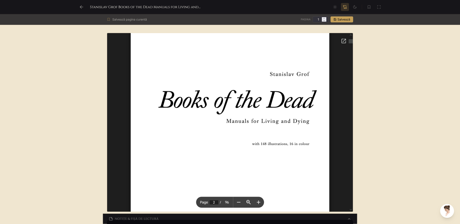Switch to the light sun theme

[x=335, y=7]
